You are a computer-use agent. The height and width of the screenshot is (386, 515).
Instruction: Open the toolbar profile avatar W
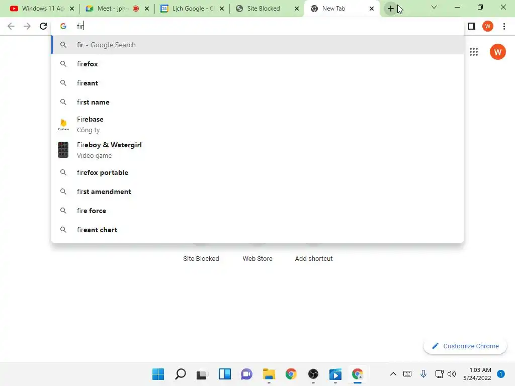point(488,26)
